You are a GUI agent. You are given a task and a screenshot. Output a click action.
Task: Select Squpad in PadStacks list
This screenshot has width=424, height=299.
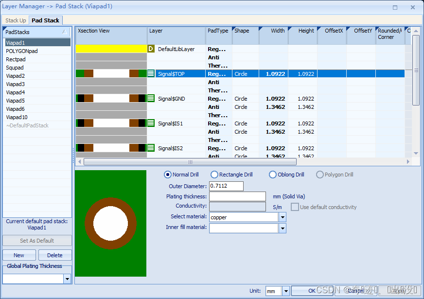point(37,68)
